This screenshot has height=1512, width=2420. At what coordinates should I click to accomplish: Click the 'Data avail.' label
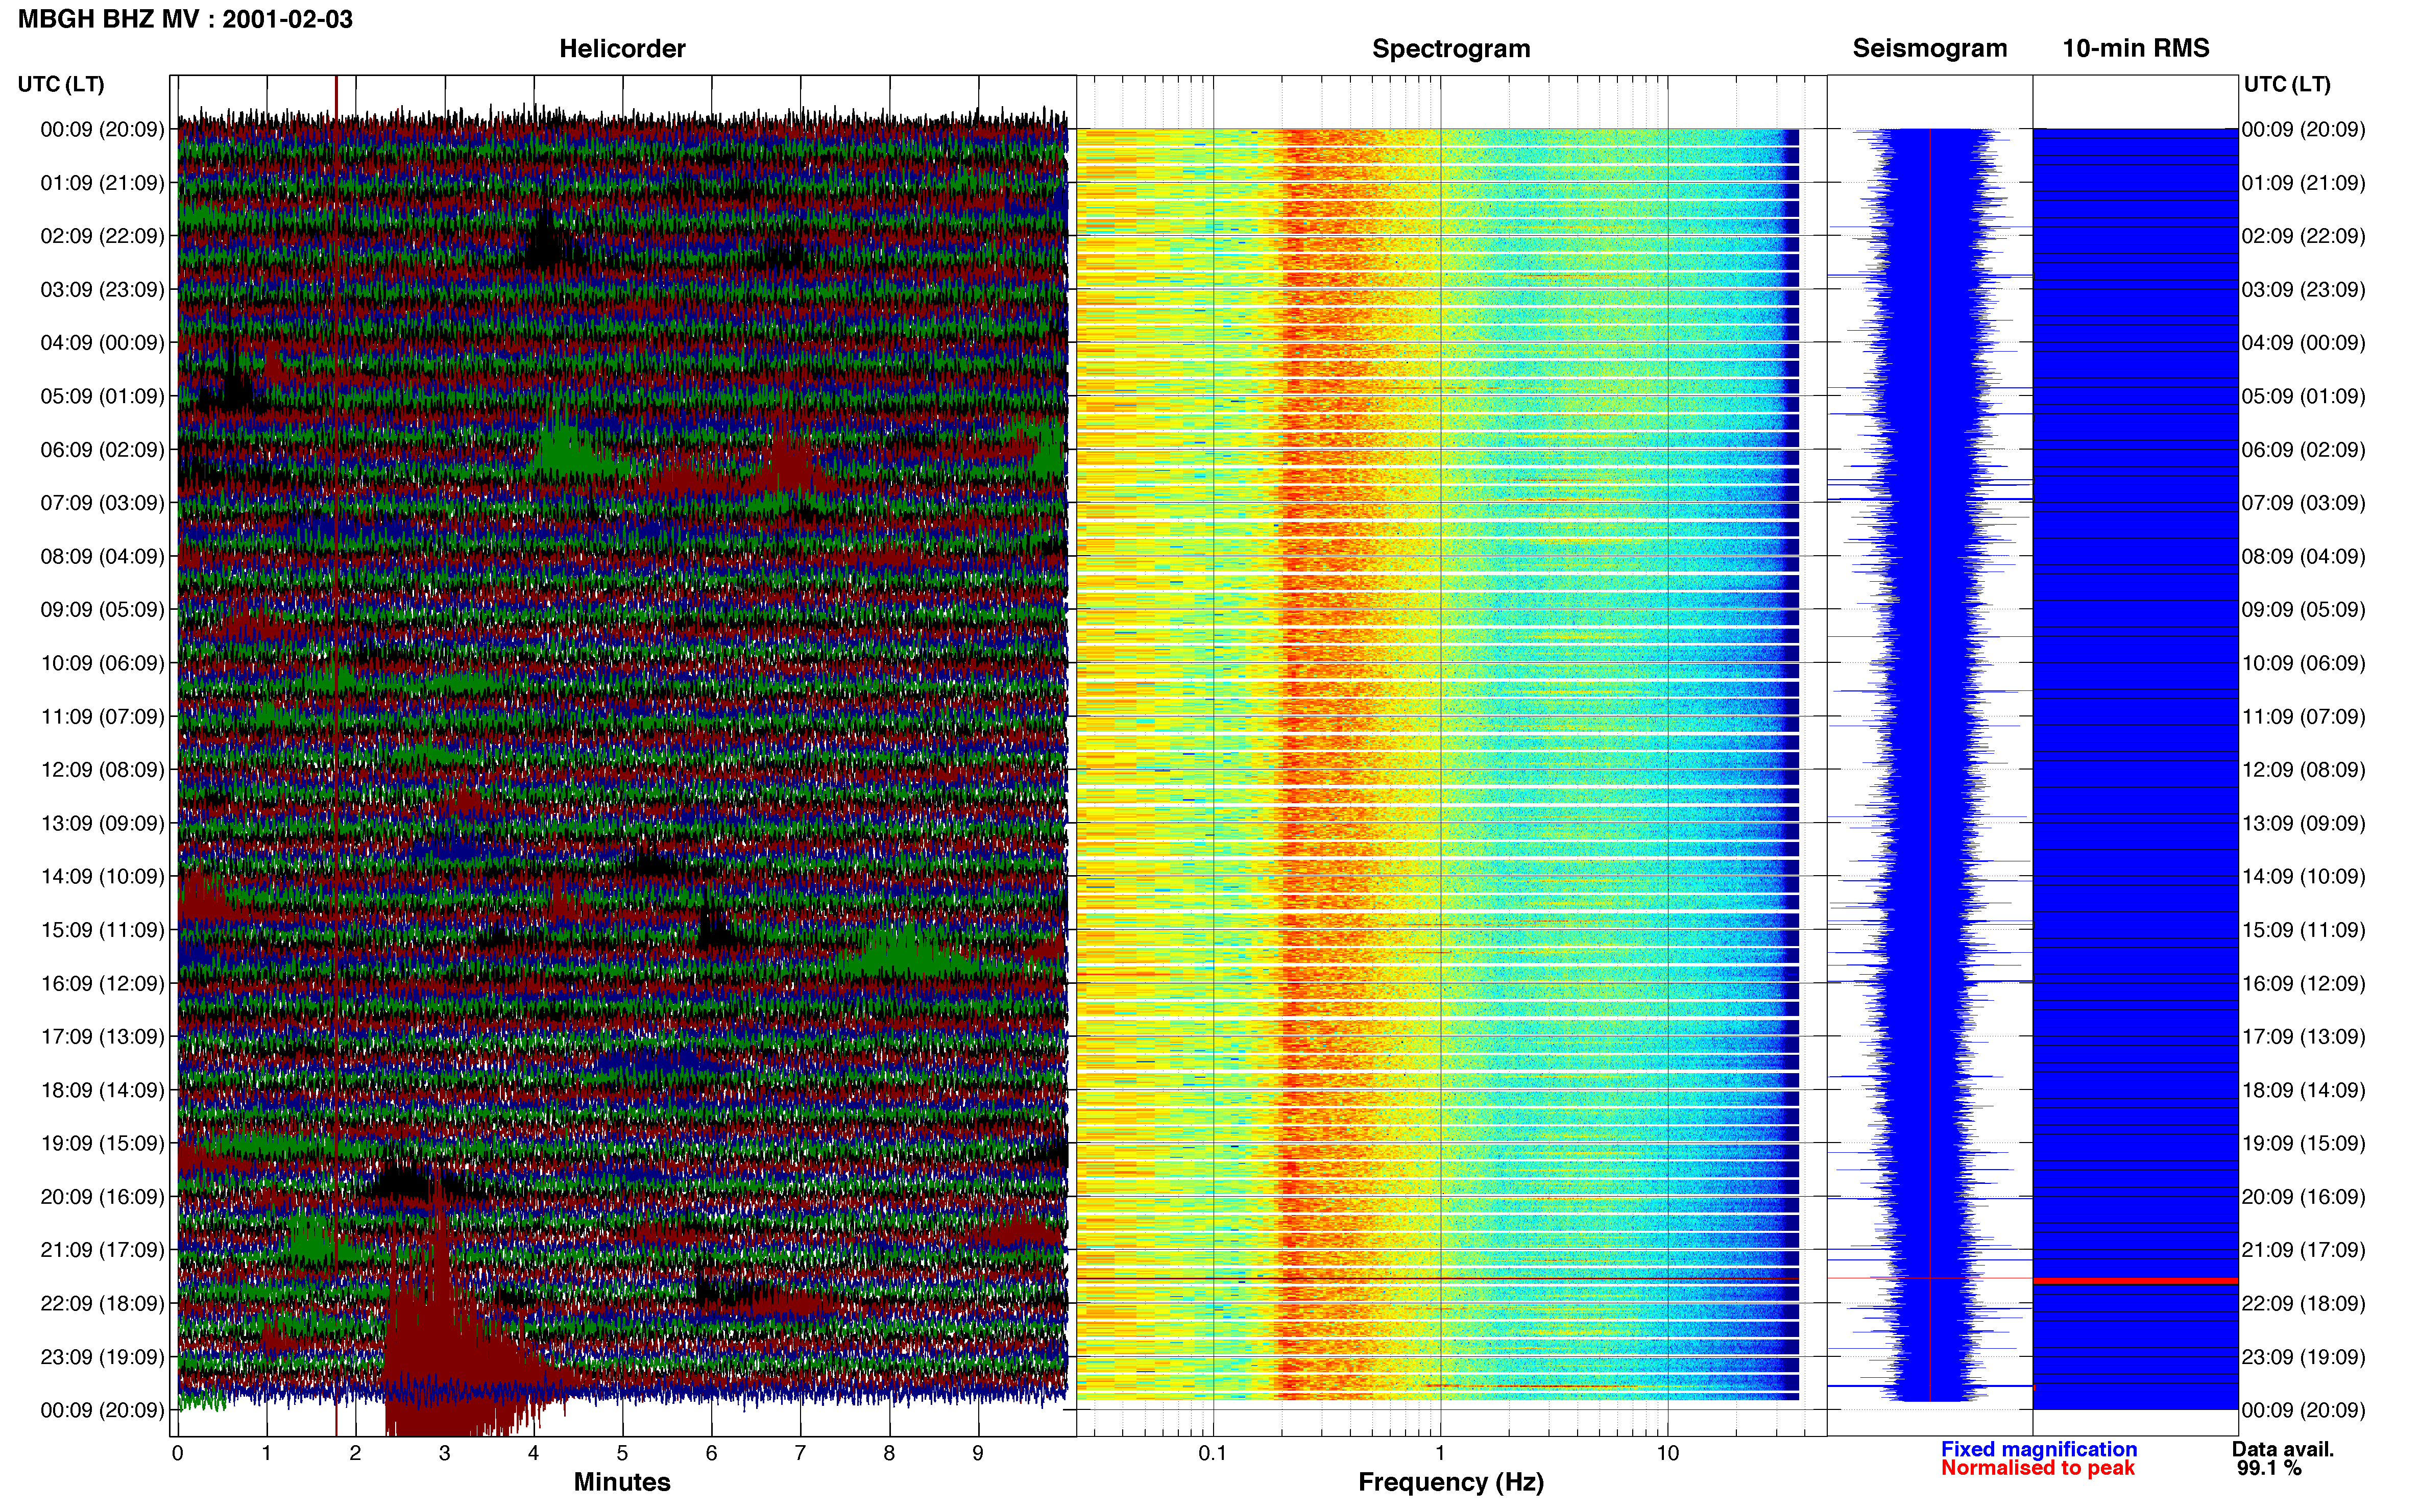pos(2283,1449)
